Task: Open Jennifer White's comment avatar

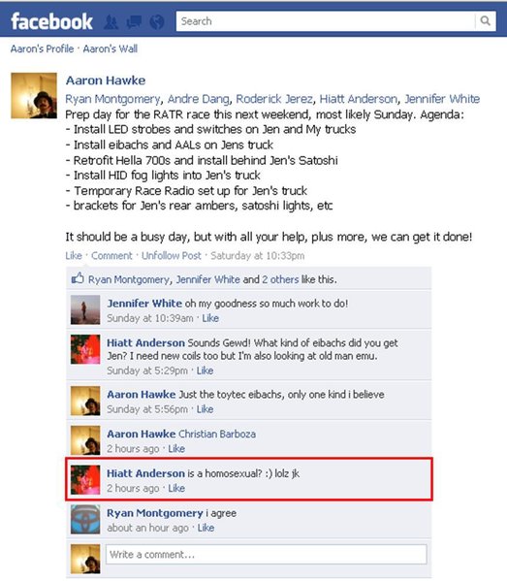Action: coord(85,309)
